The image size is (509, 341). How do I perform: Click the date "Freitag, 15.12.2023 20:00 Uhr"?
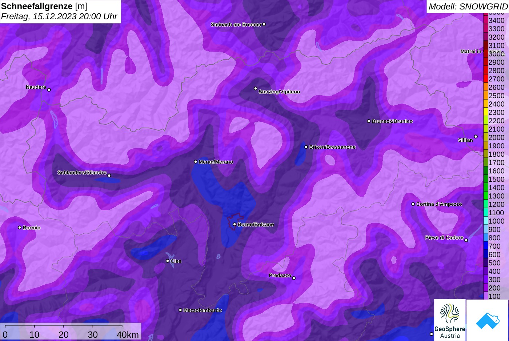click(59, 16)
